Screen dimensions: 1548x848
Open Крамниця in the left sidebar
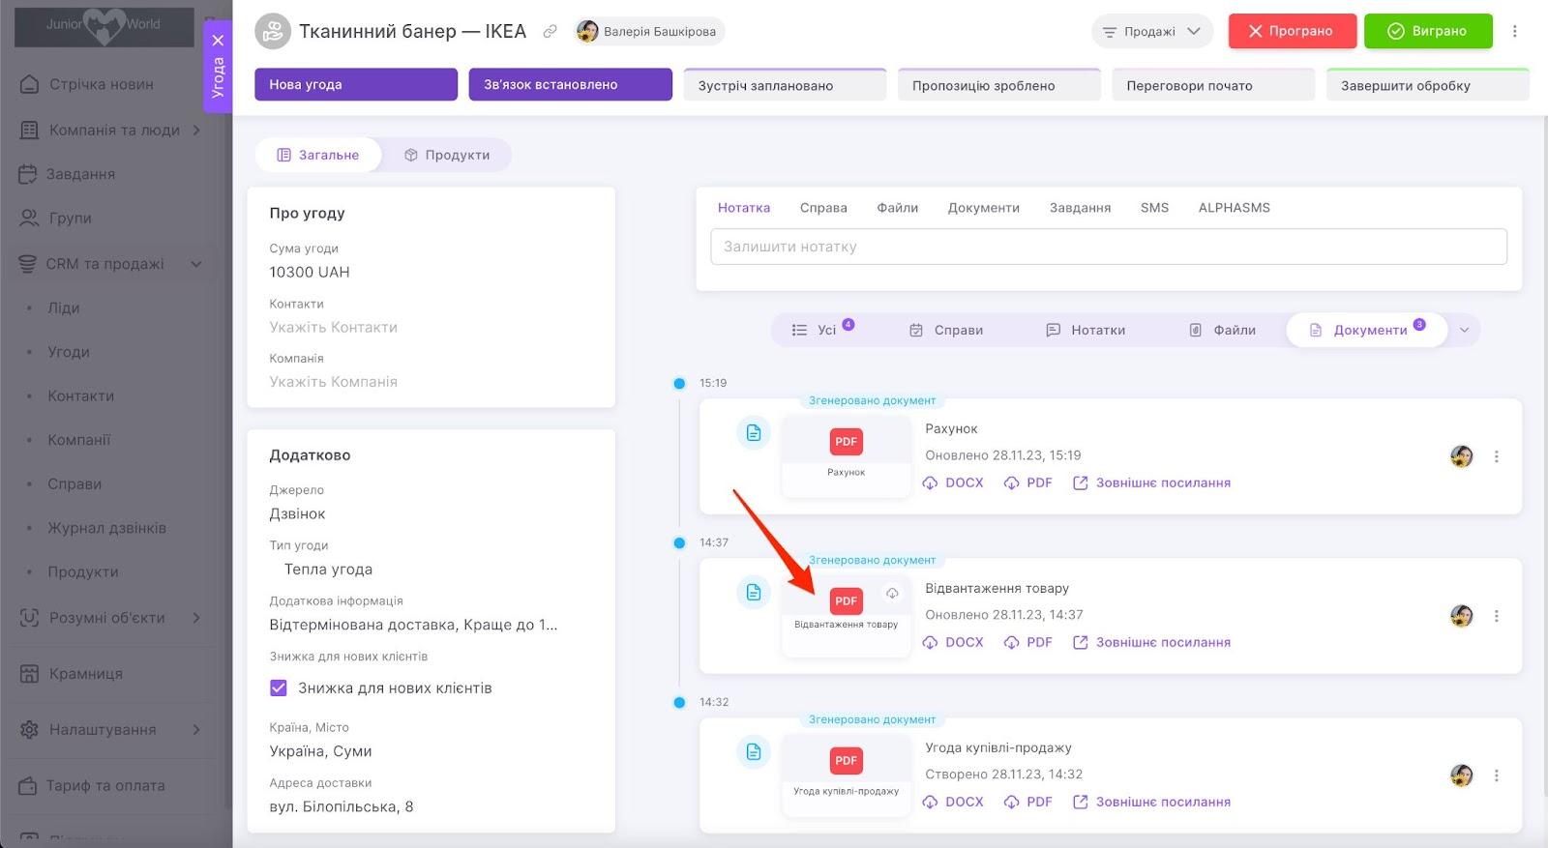click(x=71, y=674)
